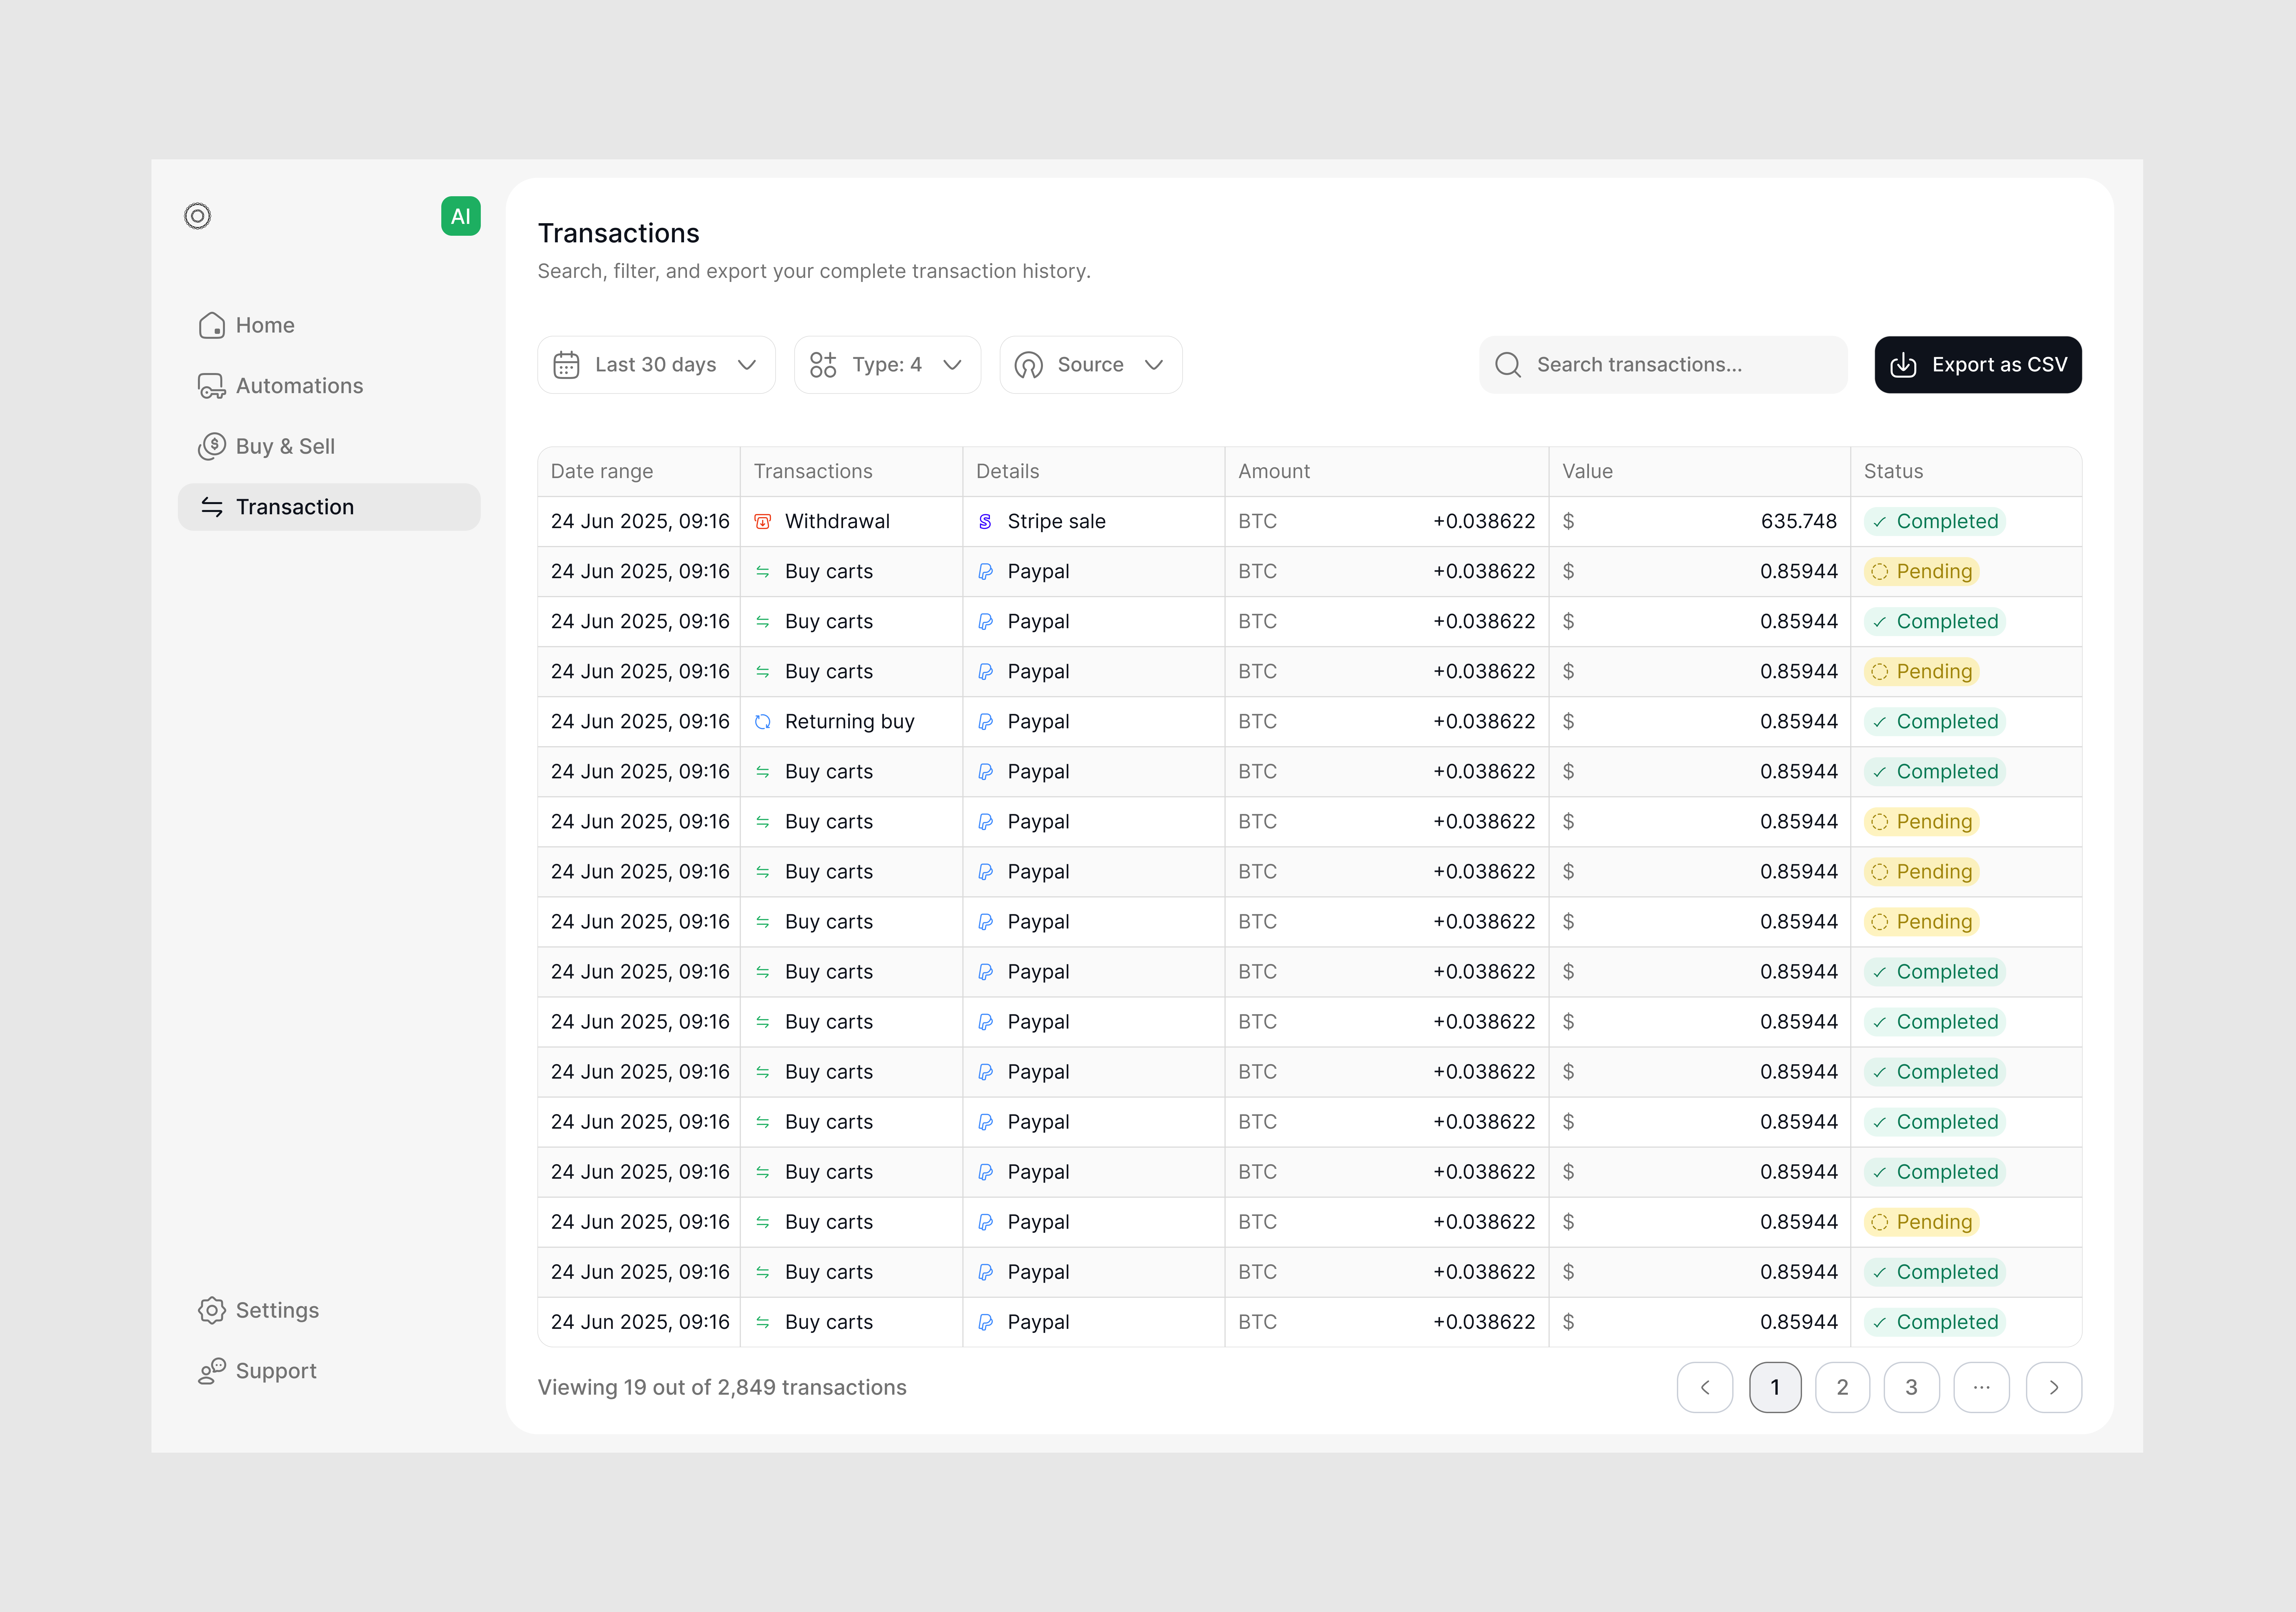Focus the Search transactions input field
This screenshot has height=1612, width=2296.
[x=1680, y=365]
